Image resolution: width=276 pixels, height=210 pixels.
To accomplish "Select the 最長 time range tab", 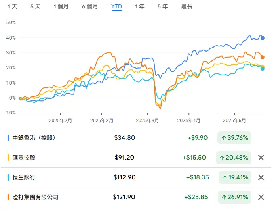I will point(187,7).
